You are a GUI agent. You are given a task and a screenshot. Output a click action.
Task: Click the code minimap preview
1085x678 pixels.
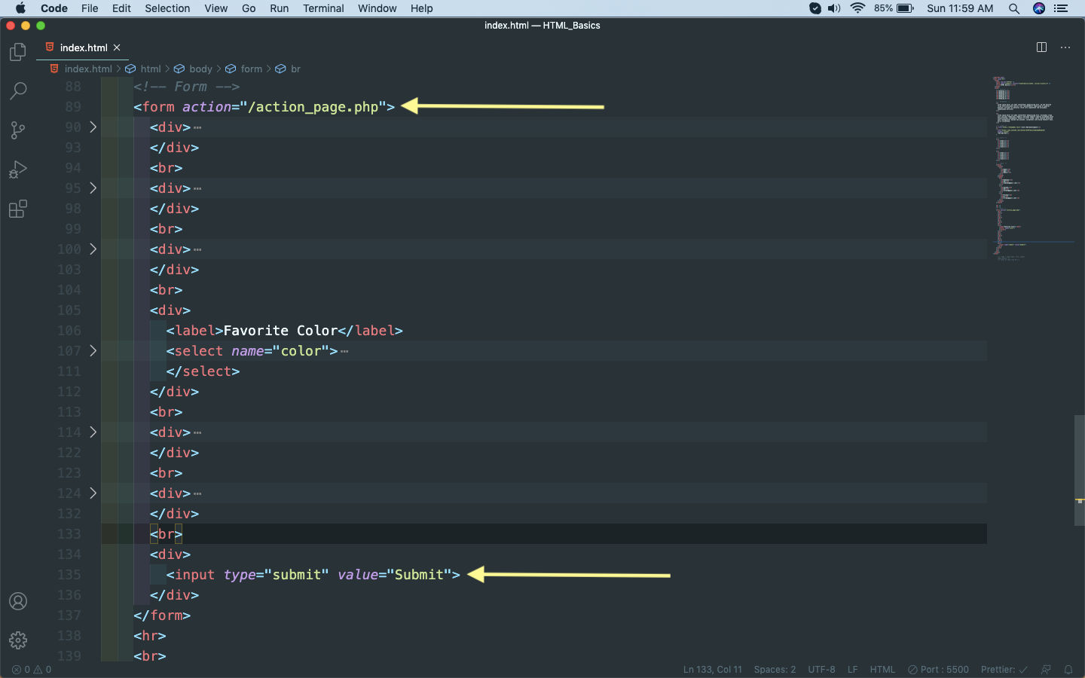pos(1032,167)
